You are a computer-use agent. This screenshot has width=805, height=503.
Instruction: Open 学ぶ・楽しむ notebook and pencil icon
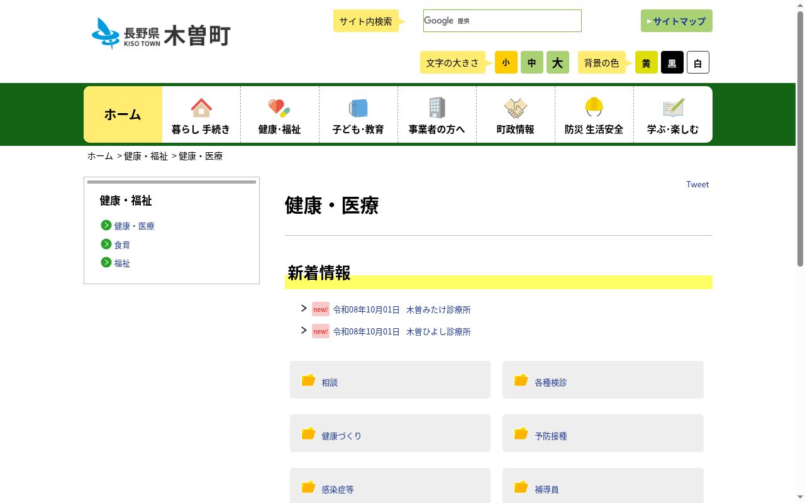click(x=673, y=108)
